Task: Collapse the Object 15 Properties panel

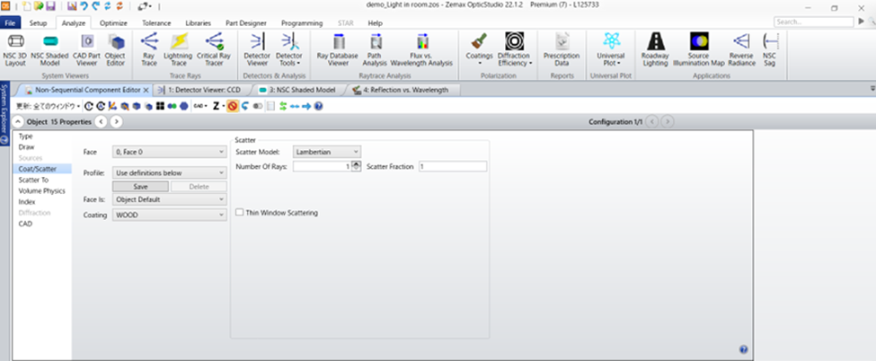Action: [17, 121]
